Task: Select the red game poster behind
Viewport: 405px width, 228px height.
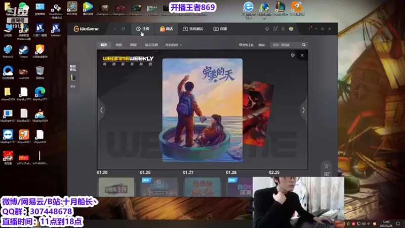Action: pos(258,113)
